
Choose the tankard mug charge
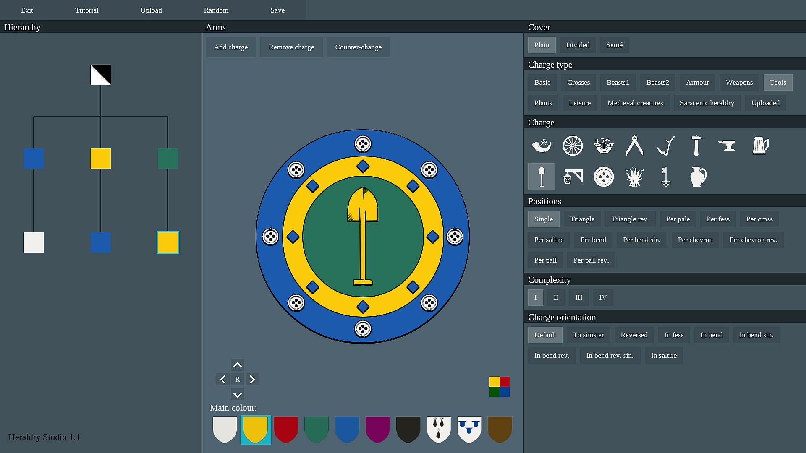point(760,146)
